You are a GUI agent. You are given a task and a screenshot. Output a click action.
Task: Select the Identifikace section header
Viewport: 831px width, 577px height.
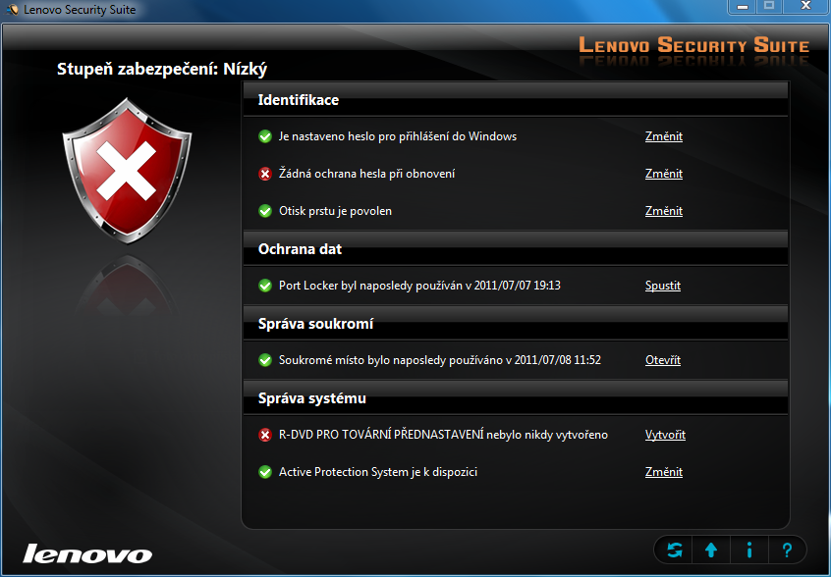(x=299, y=100)
